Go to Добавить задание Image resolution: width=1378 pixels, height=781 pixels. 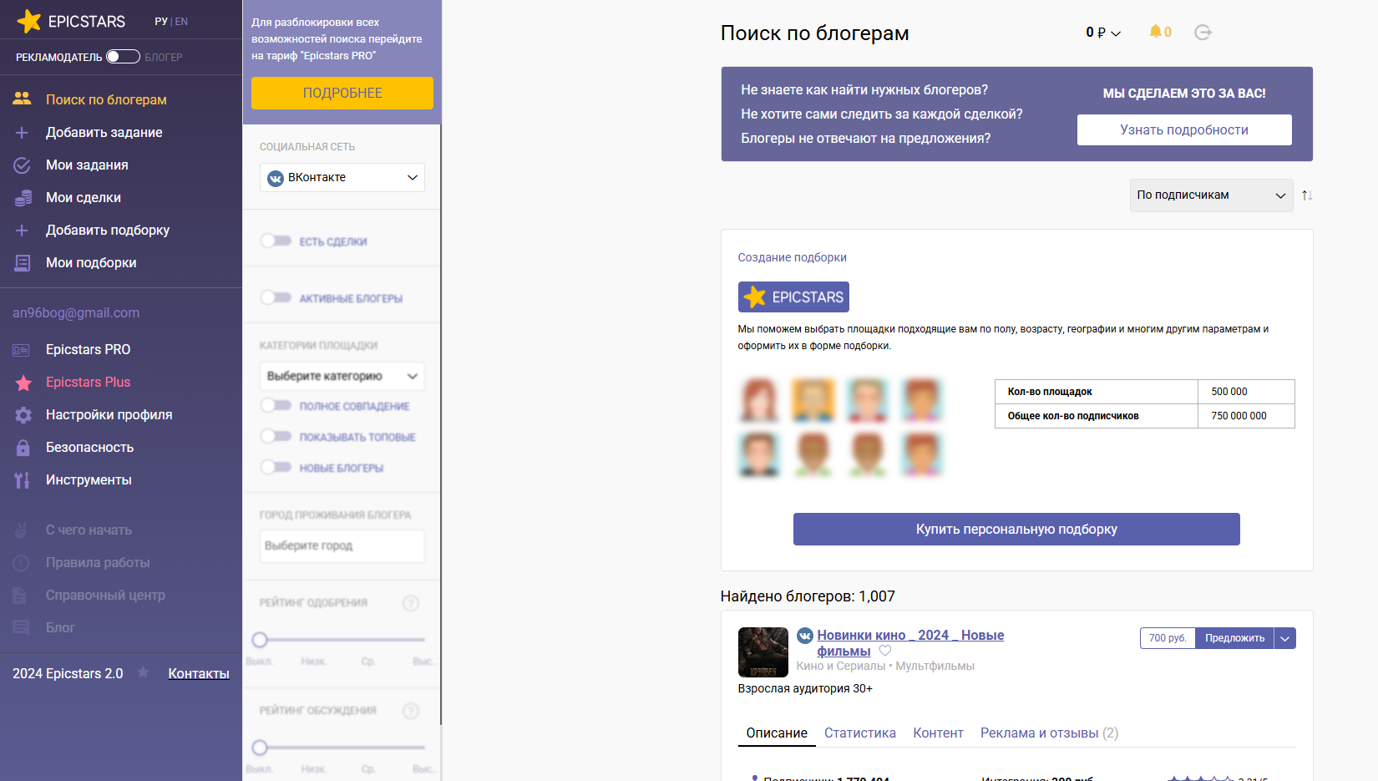(104, 132)
